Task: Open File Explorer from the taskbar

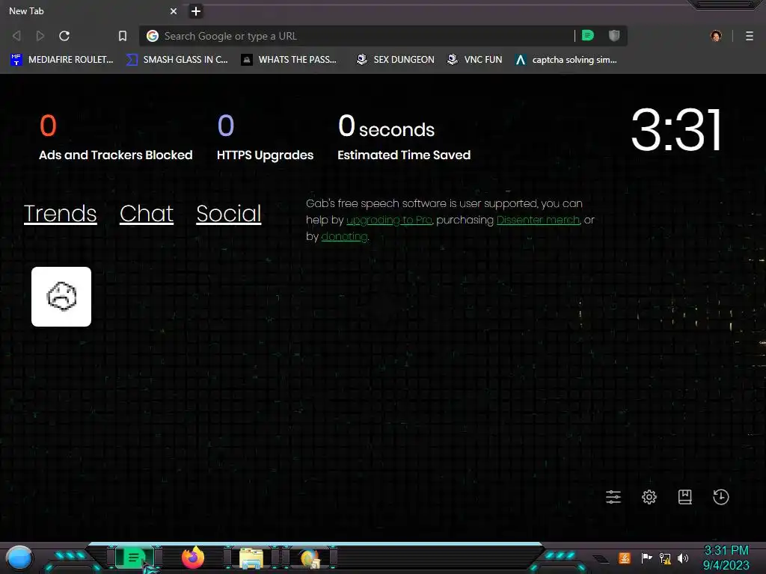Action: click(251, 558)
